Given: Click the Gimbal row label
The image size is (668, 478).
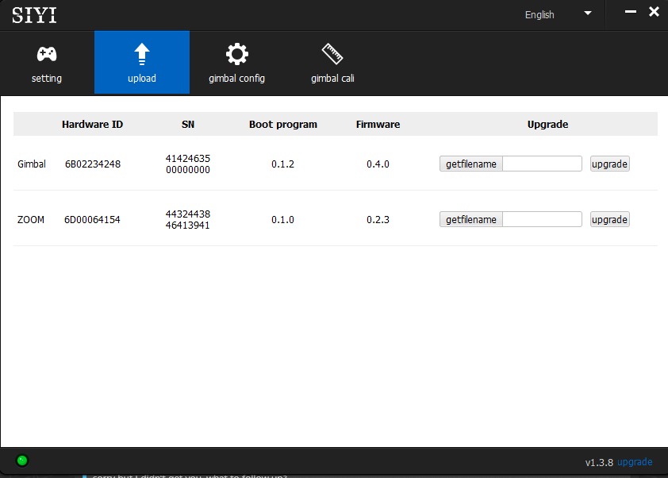Looking at the screenshot, I should pyautogui.click(x=32, y=164).
